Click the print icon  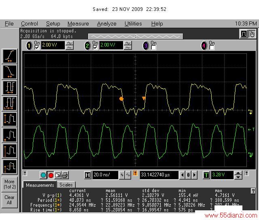(65, 175)
